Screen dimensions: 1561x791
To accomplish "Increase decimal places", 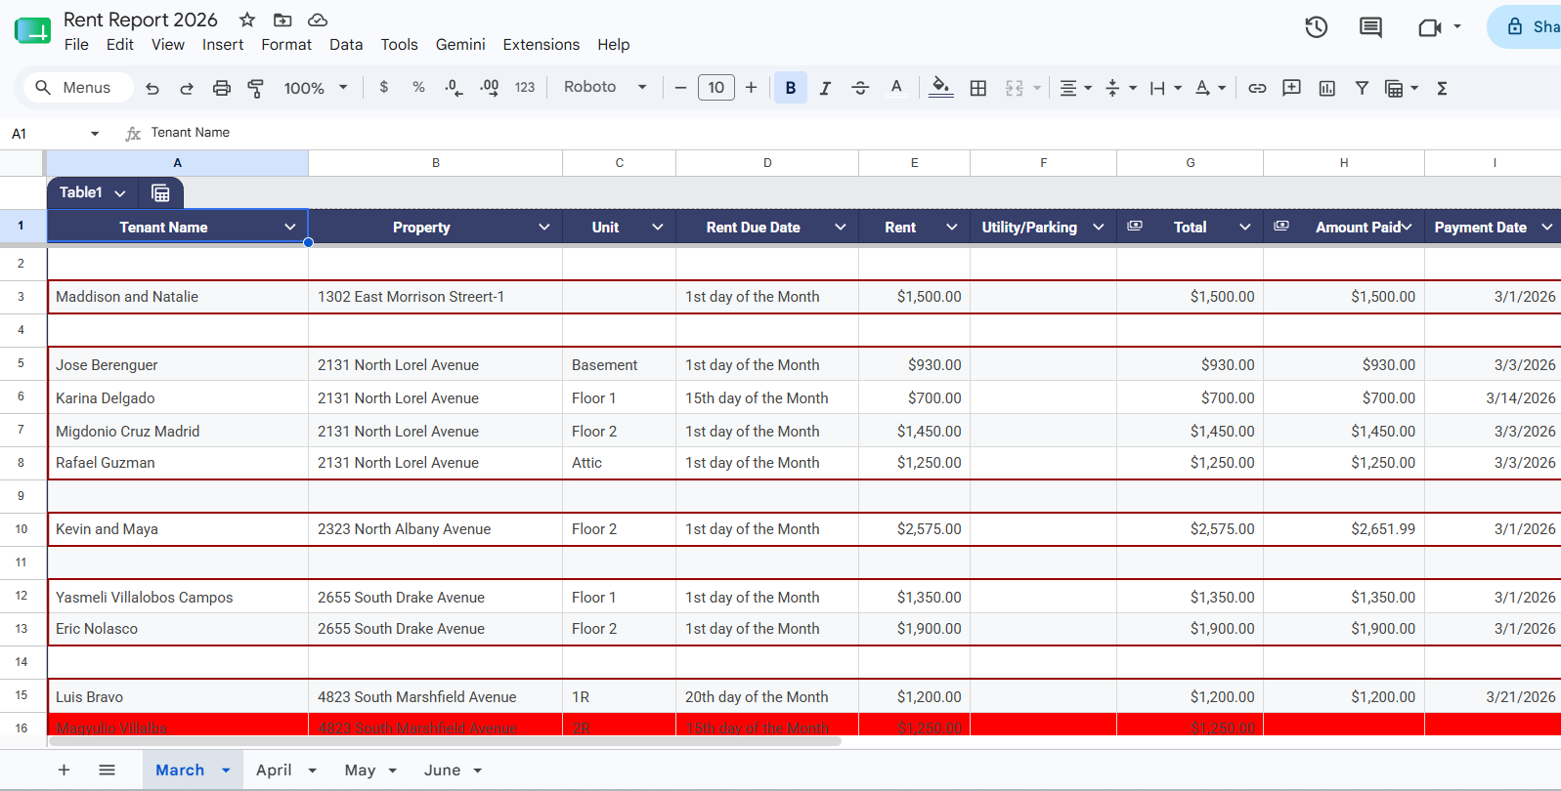I will (x=490, y=87).
